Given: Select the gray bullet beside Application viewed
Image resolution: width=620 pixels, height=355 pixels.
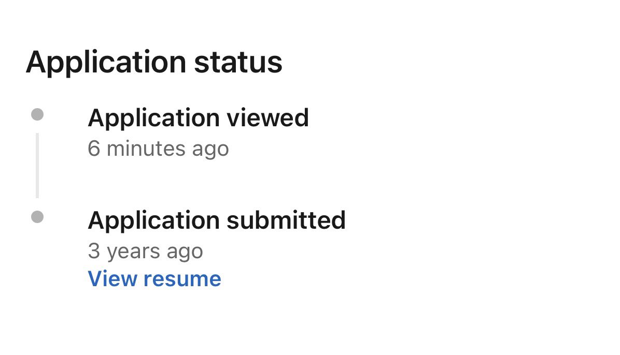Looking at the screenshot, I should coord(37,114).
